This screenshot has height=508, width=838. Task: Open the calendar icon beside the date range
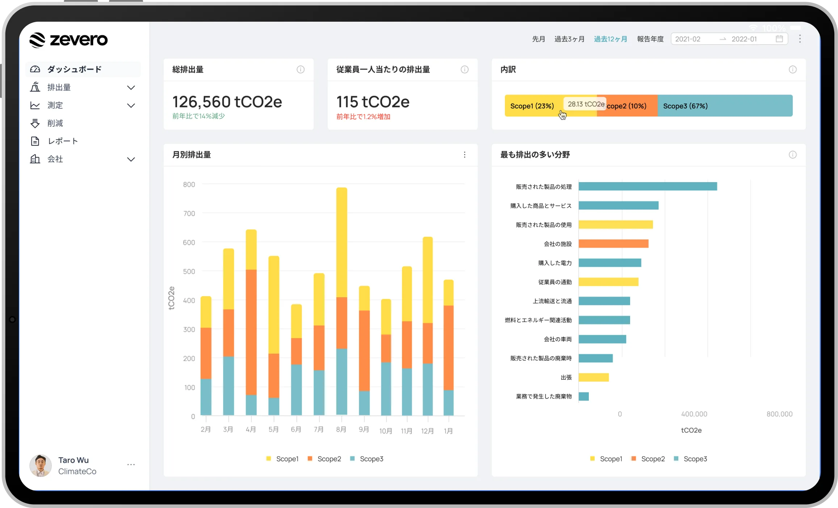point(779,39)
